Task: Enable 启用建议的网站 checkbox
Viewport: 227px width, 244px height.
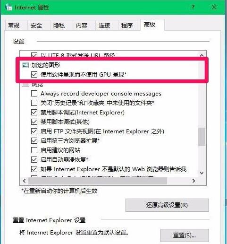Action: [x=34, y=150]
